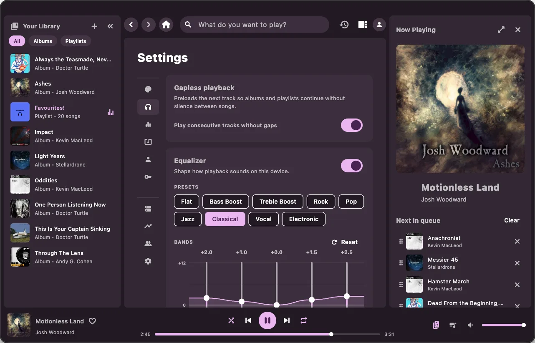The image size is (535, 343).
Task: Select the Flat equalizer preset
Action: coord(187,202)
